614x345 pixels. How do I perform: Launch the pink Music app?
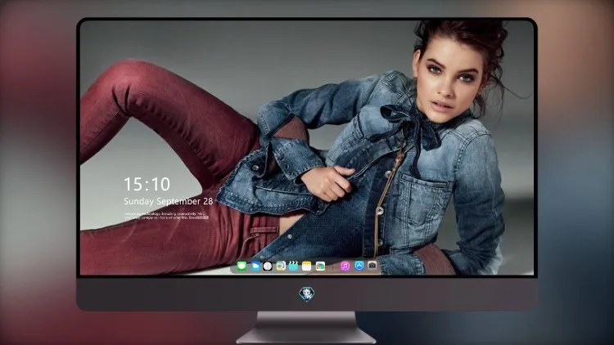[x=345, y=267]
